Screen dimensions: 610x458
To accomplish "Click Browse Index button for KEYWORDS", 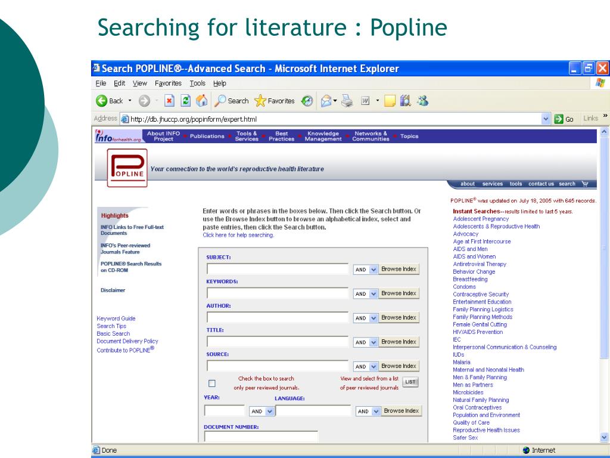I will (399, 293).
